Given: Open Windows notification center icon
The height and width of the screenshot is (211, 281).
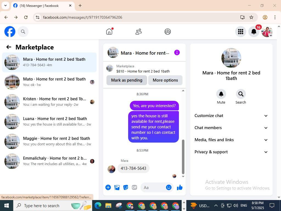Looking at the screenshot, I should click(x=272, y=206).
